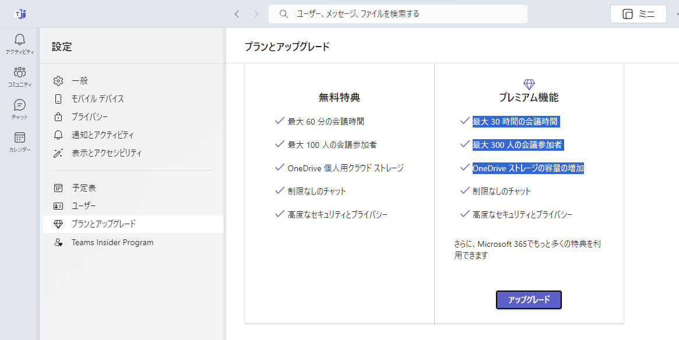
Task: Click the ミニ button
Action: (x=638, y=14)
